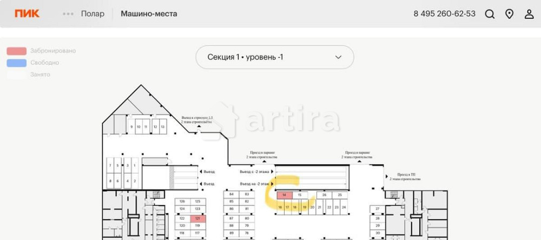Click the Забронировано legend label

coord(53,51)
